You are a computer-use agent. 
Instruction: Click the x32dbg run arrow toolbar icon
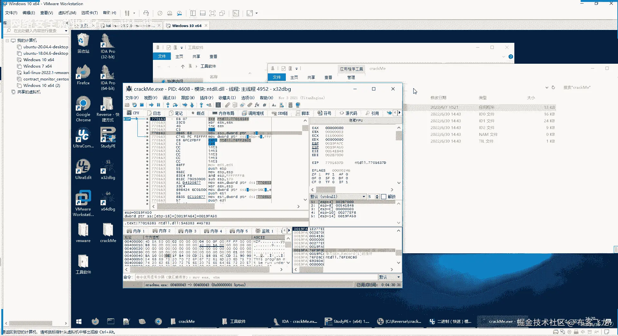[151, 105]
